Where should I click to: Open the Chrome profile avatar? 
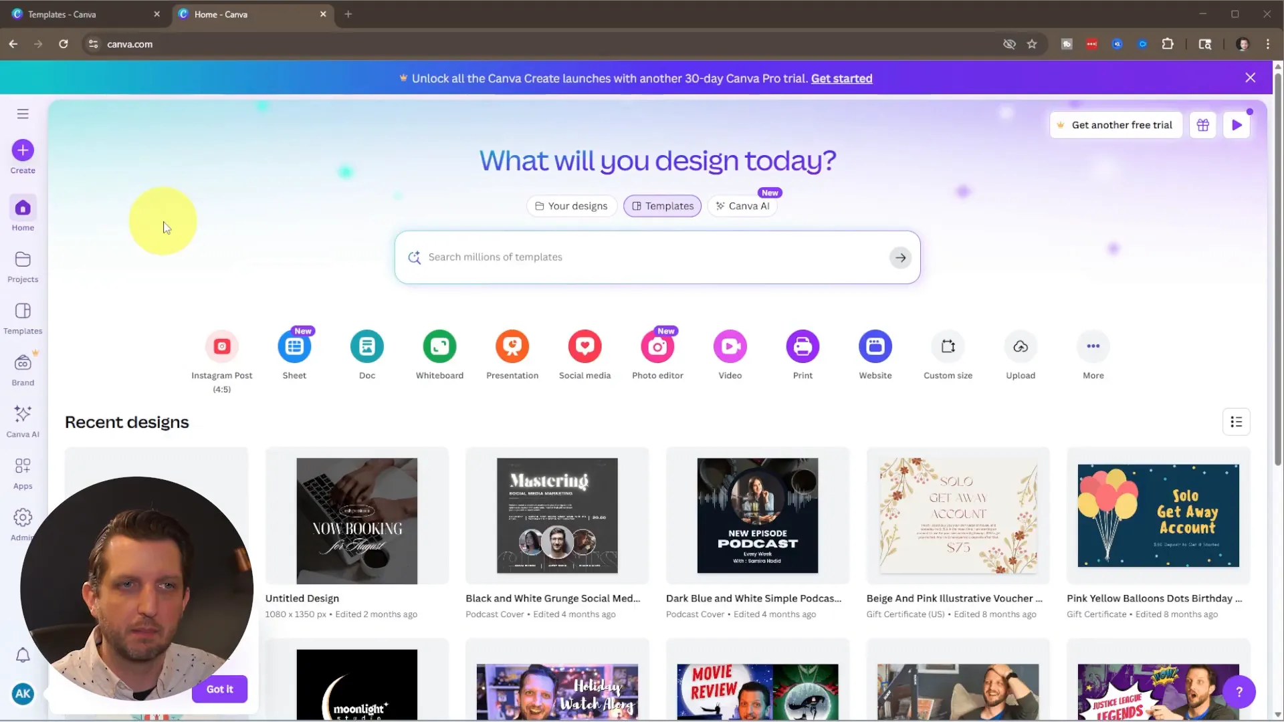[x=1243, y=44]
